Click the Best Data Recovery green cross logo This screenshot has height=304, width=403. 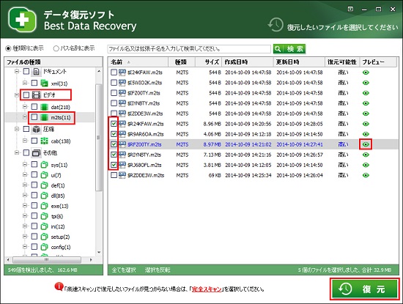click(22, 20)
